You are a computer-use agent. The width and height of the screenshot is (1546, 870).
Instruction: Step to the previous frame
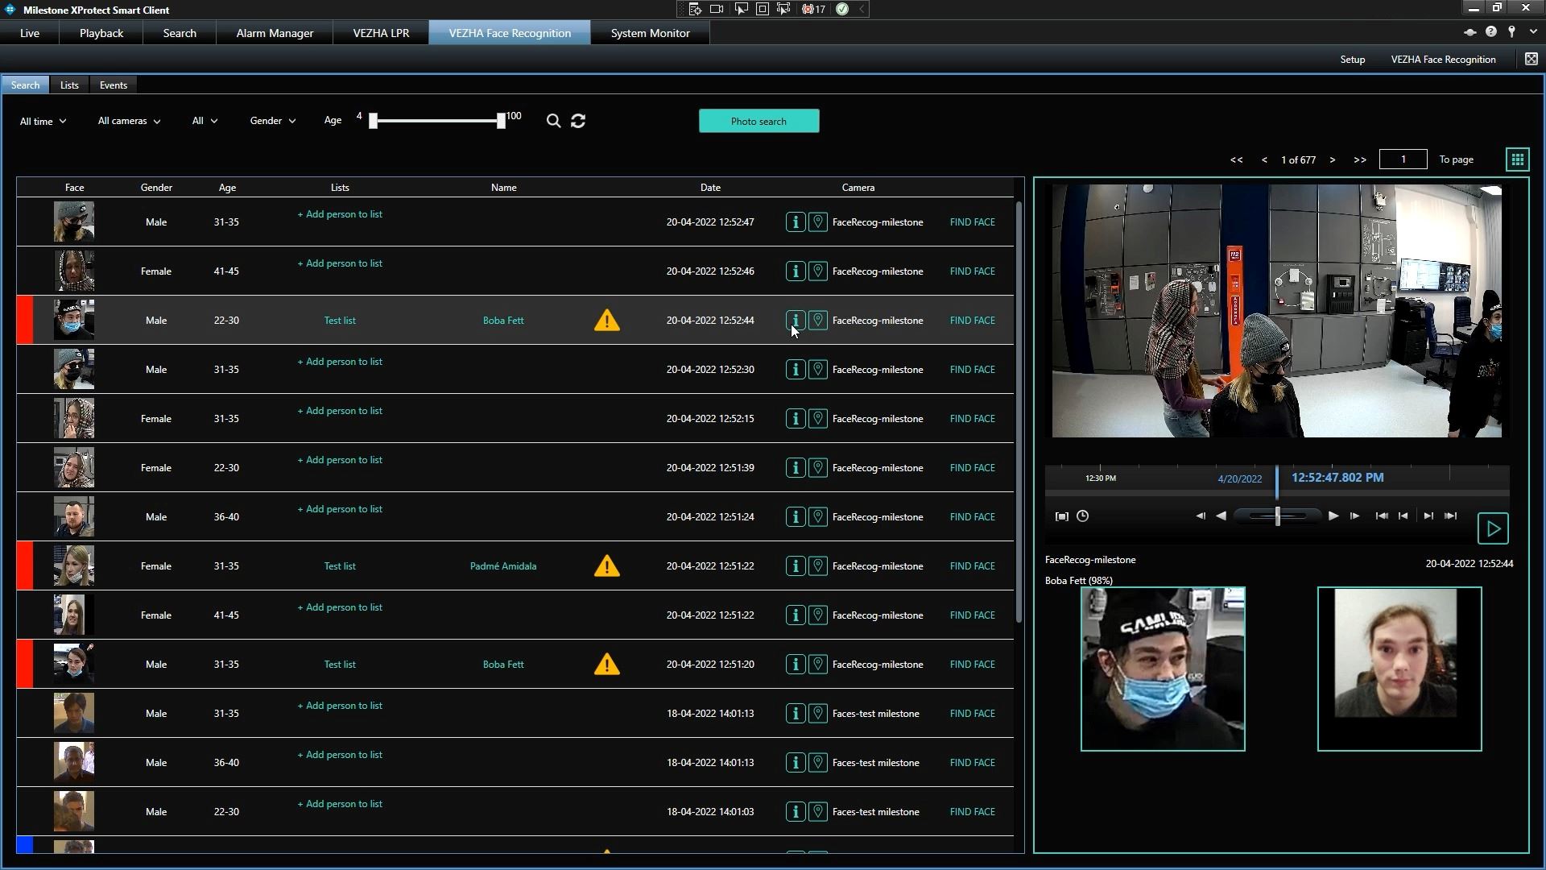pos(1201,516)
